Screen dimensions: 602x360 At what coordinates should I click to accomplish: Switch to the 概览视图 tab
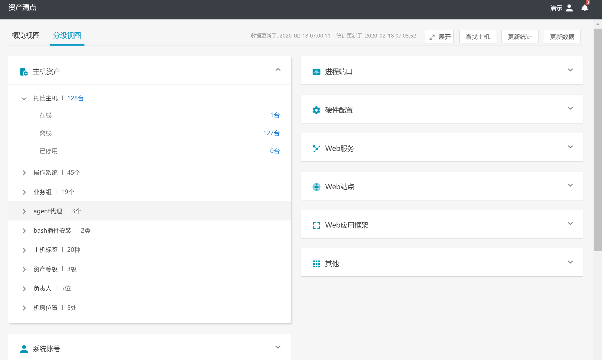[26, 36]
